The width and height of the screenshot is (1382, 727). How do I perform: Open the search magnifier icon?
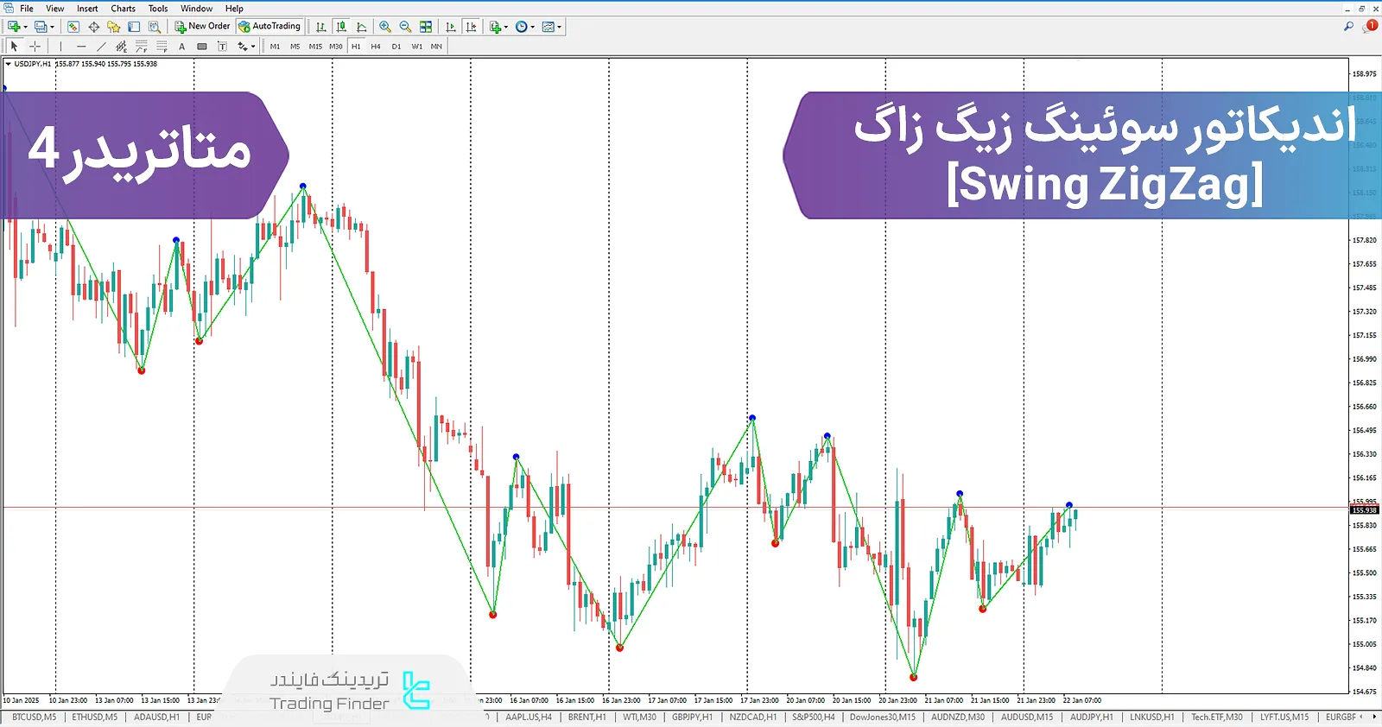(1348, 27)
